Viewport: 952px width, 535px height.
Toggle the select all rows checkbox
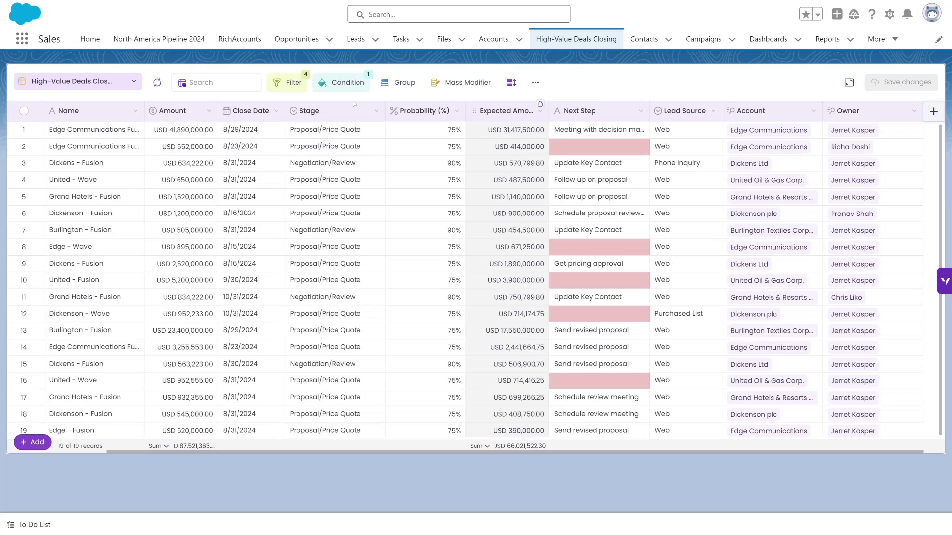(x=24, y=111)
